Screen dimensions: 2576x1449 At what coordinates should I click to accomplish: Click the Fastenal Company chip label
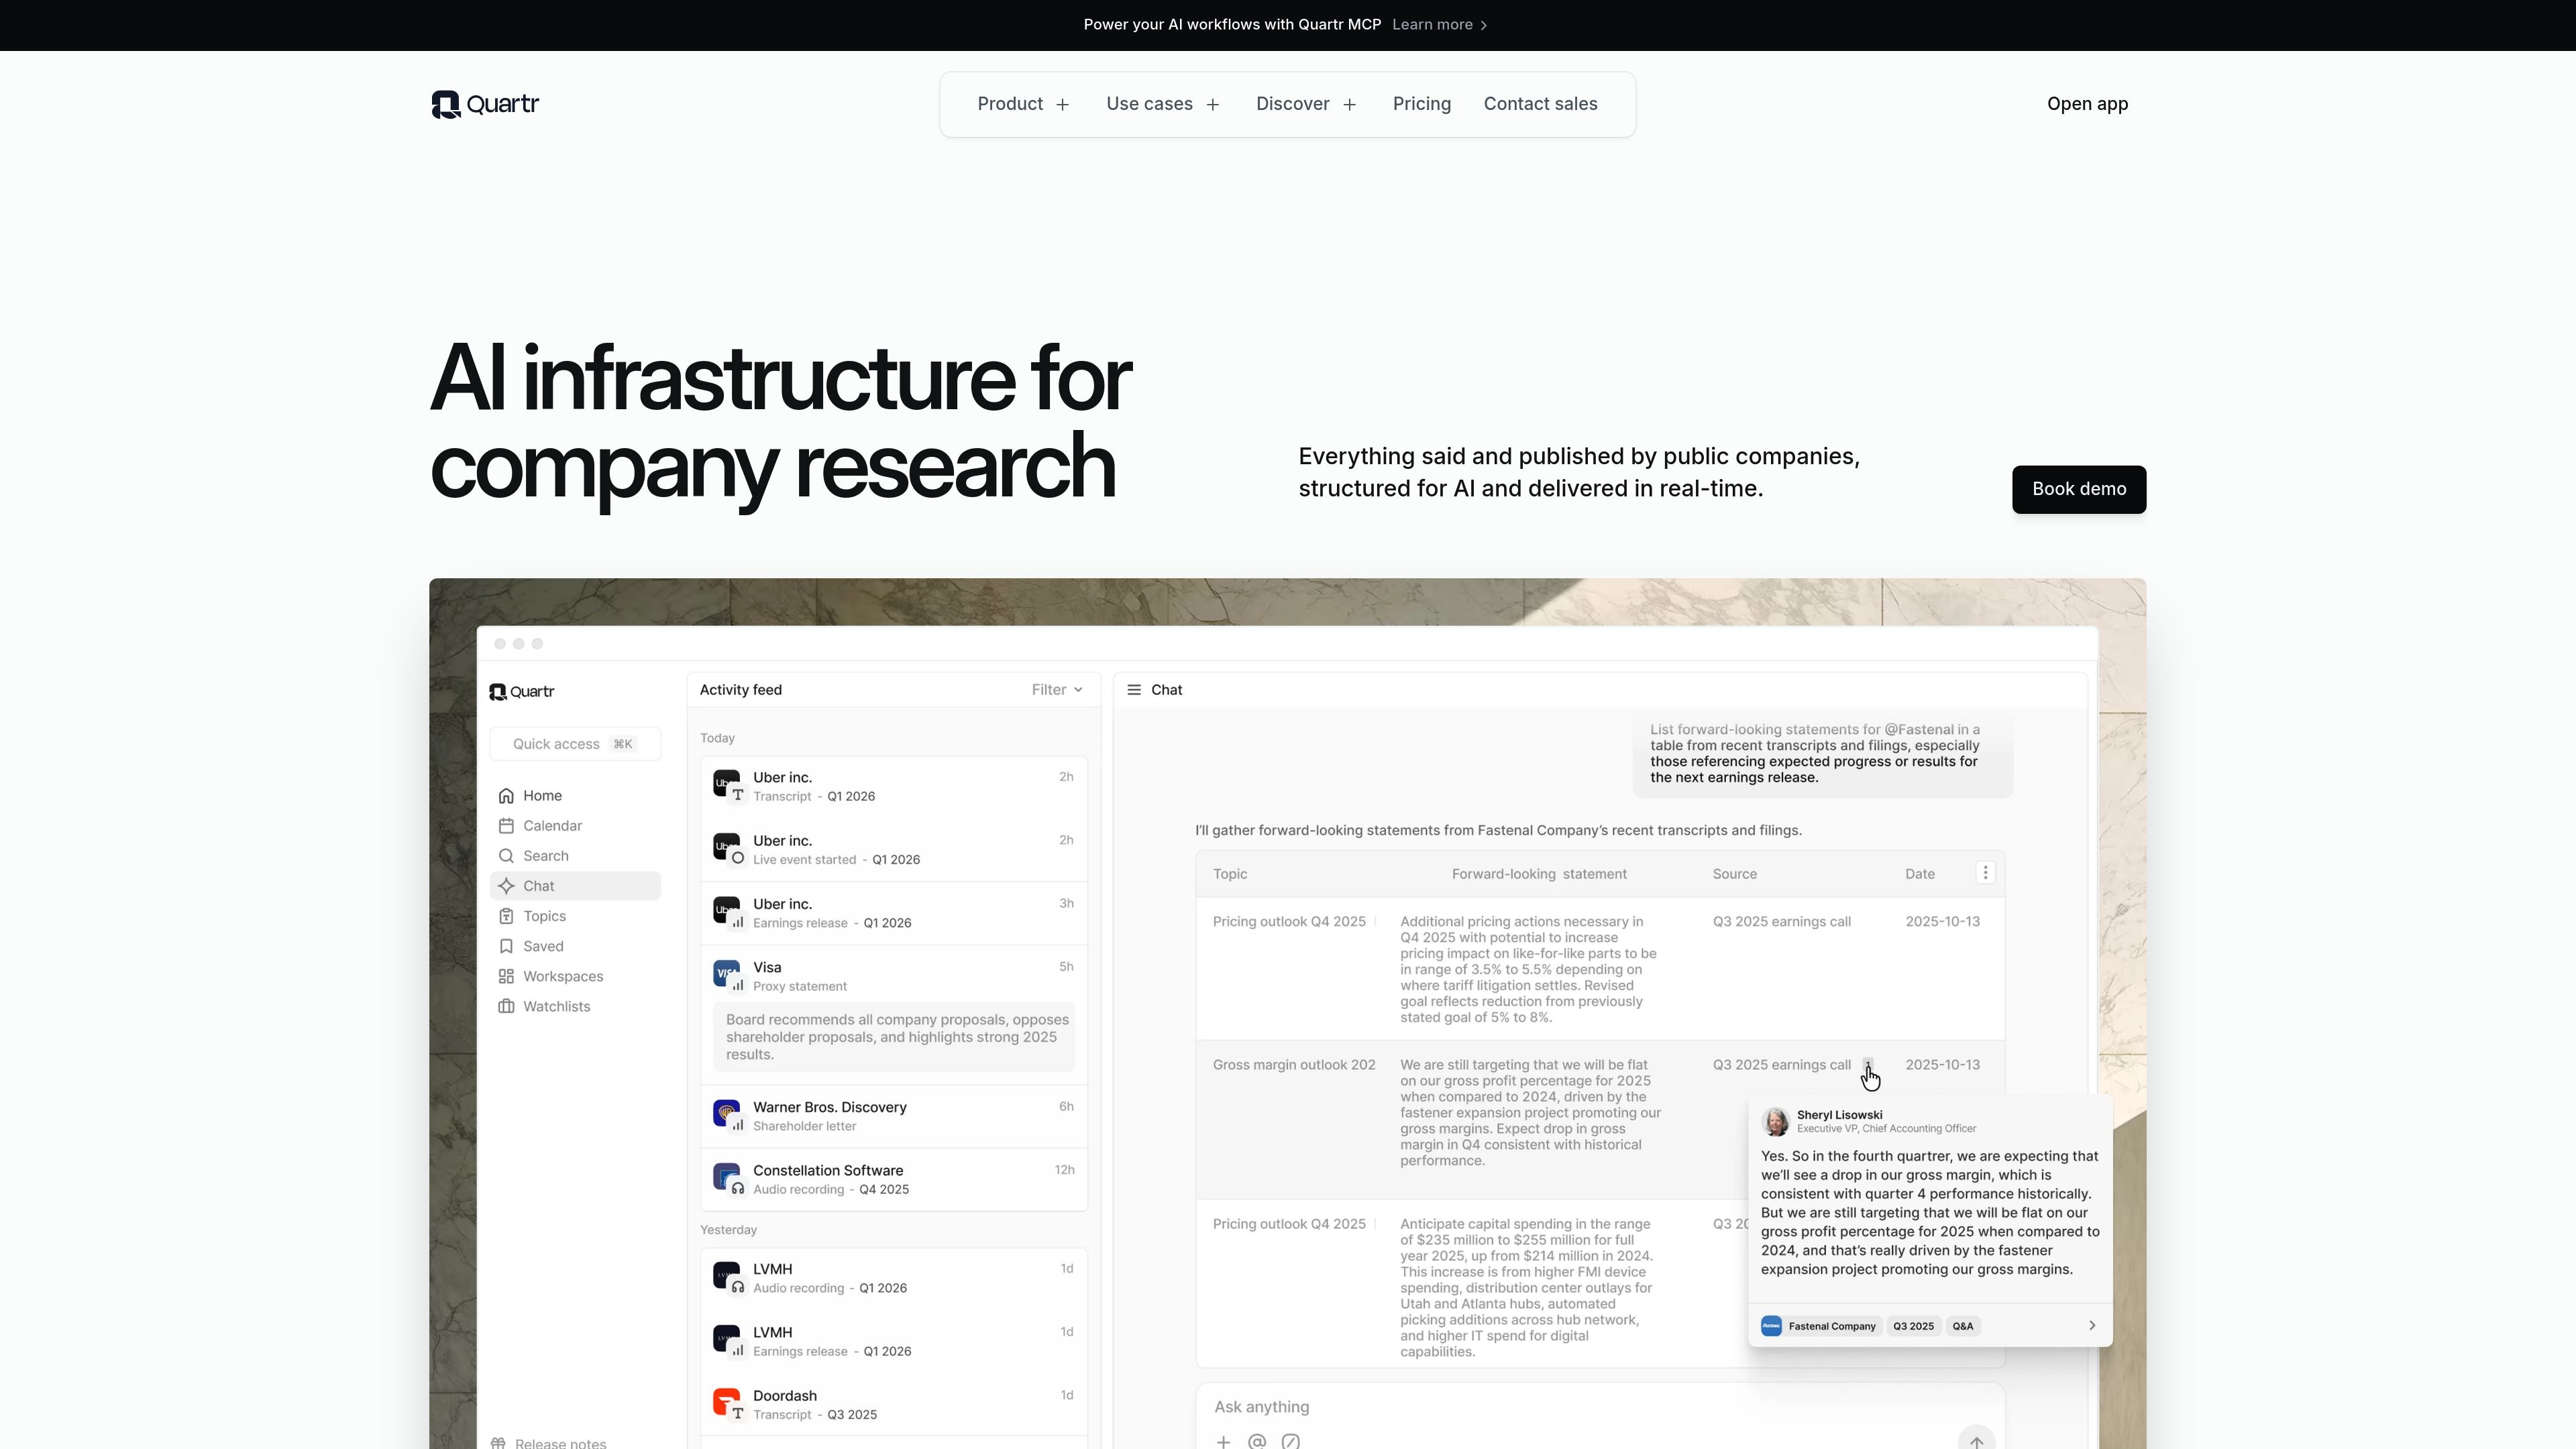pyautogui.click(x=1832, y=1326)
